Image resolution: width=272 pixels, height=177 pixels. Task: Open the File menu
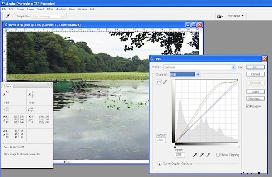(x=4, y=9)
